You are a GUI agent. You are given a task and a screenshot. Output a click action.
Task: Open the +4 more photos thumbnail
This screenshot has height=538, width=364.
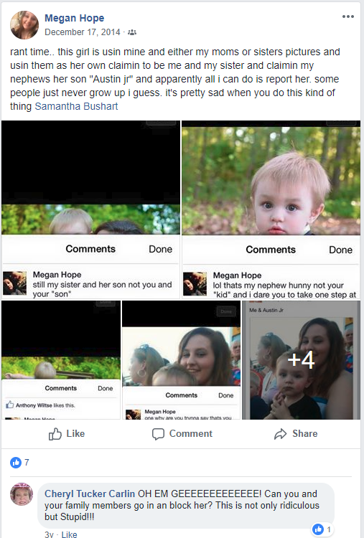pos(301,360)
